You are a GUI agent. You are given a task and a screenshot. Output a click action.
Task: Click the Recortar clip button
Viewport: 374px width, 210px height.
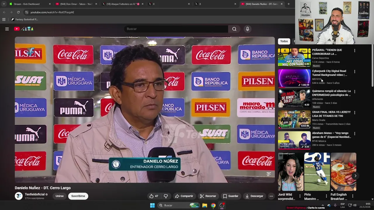208,196
